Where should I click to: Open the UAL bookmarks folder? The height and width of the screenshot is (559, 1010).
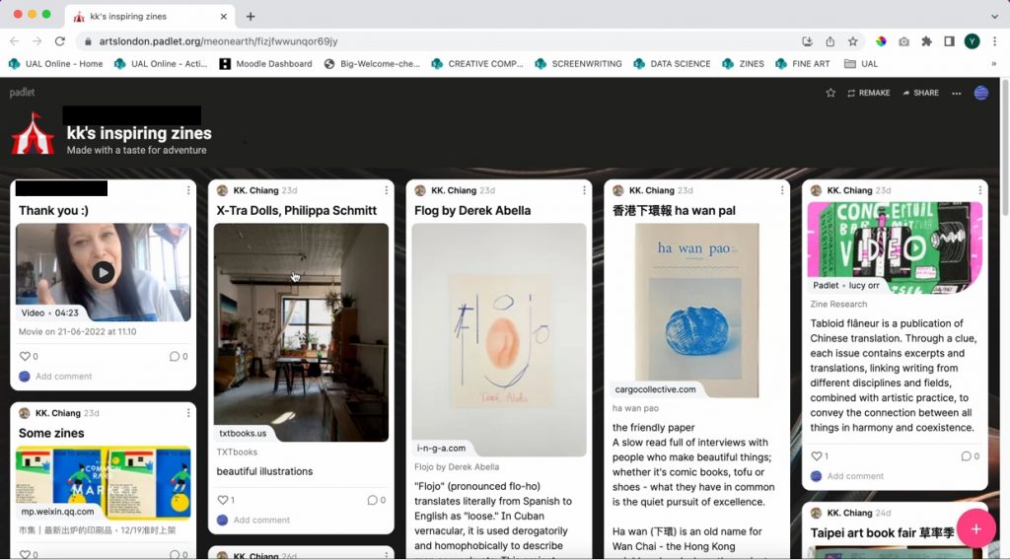(861, 64)
